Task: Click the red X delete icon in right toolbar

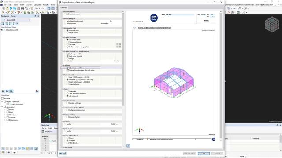Action: (x=229, y=12)
